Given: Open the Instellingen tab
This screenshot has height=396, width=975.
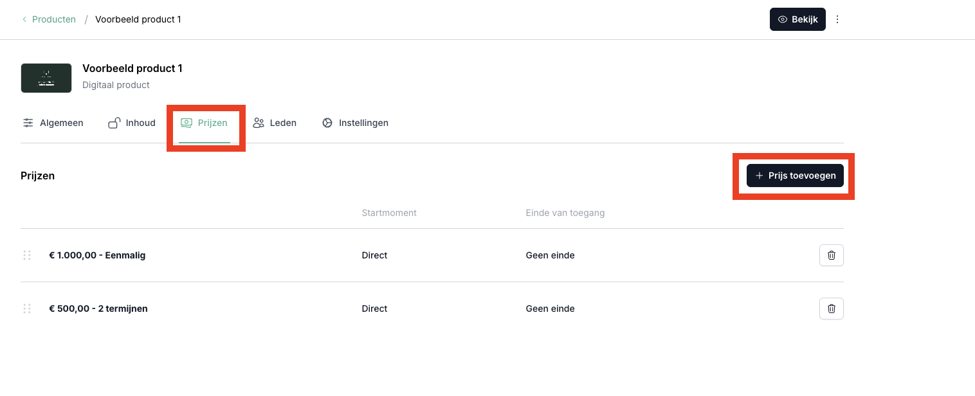Looking at the screenshot, I should tap(363, 123).
